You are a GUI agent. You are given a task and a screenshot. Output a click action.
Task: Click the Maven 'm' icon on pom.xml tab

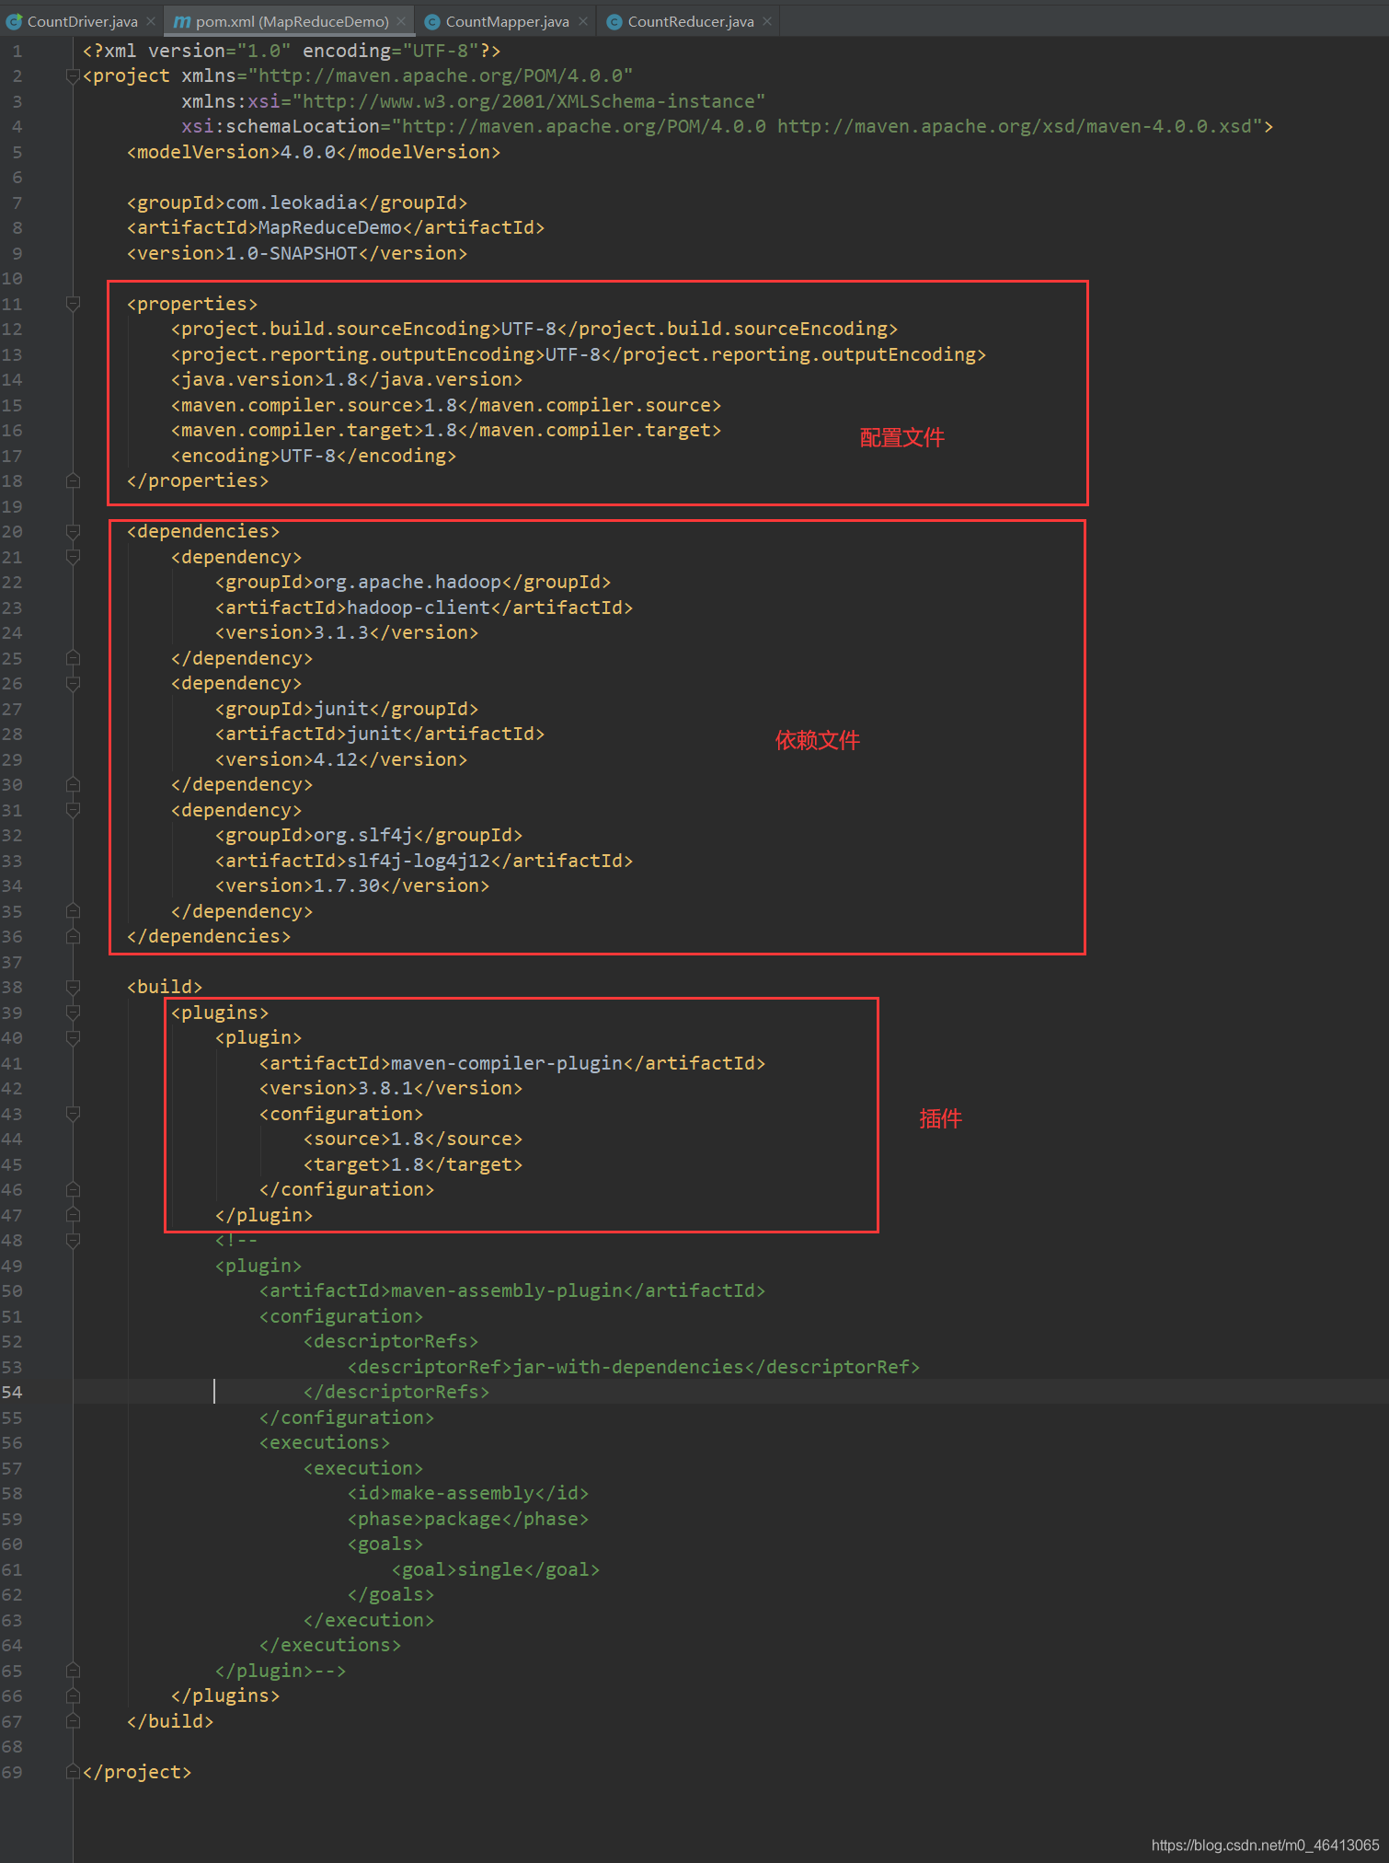[182, 21]
